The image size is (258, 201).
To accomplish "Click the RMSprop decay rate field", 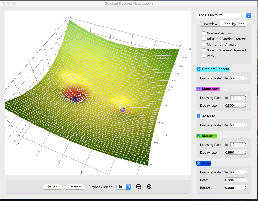I will tap(234, 152).
